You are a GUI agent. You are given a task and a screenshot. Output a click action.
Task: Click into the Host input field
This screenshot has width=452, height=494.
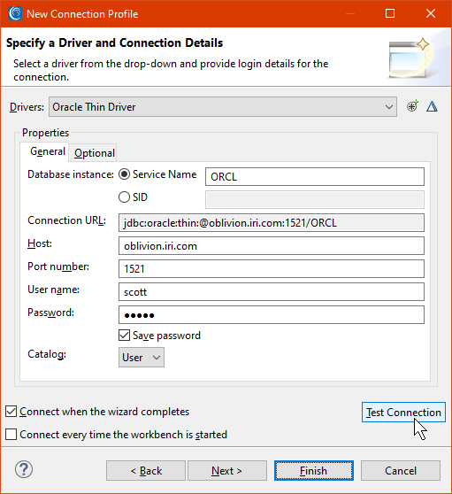click(x=272, y=246)
